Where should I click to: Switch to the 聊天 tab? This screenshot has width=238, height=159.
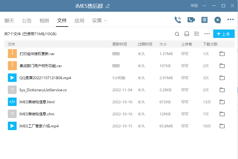[9, 20]
